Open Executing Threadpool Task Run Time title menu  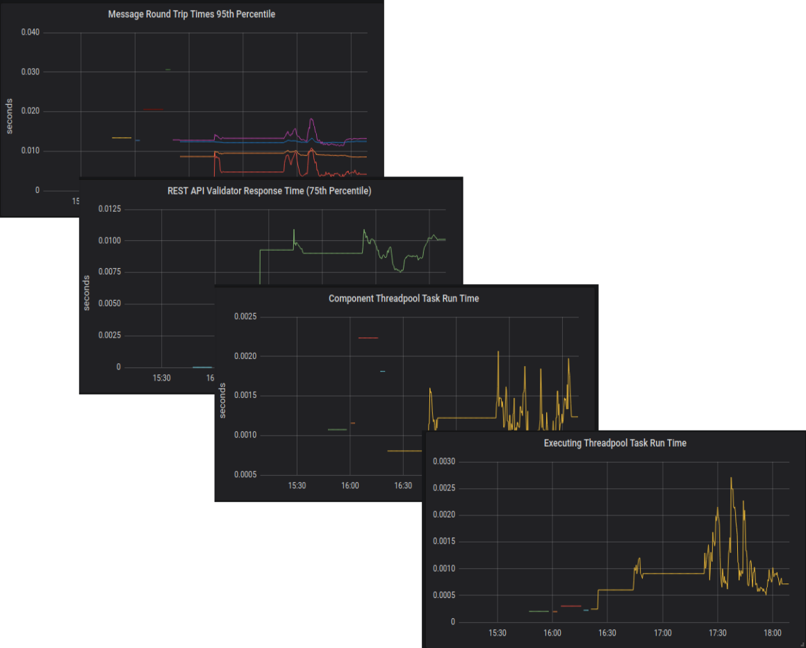[615, 442]
